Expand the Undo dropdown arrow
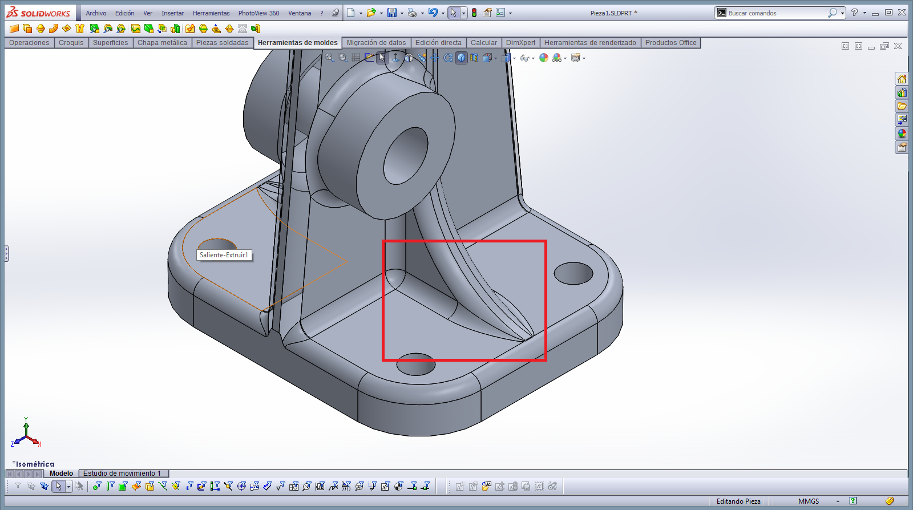The height and width of the screenshot is (510, 913). click(x=443, y=13)
